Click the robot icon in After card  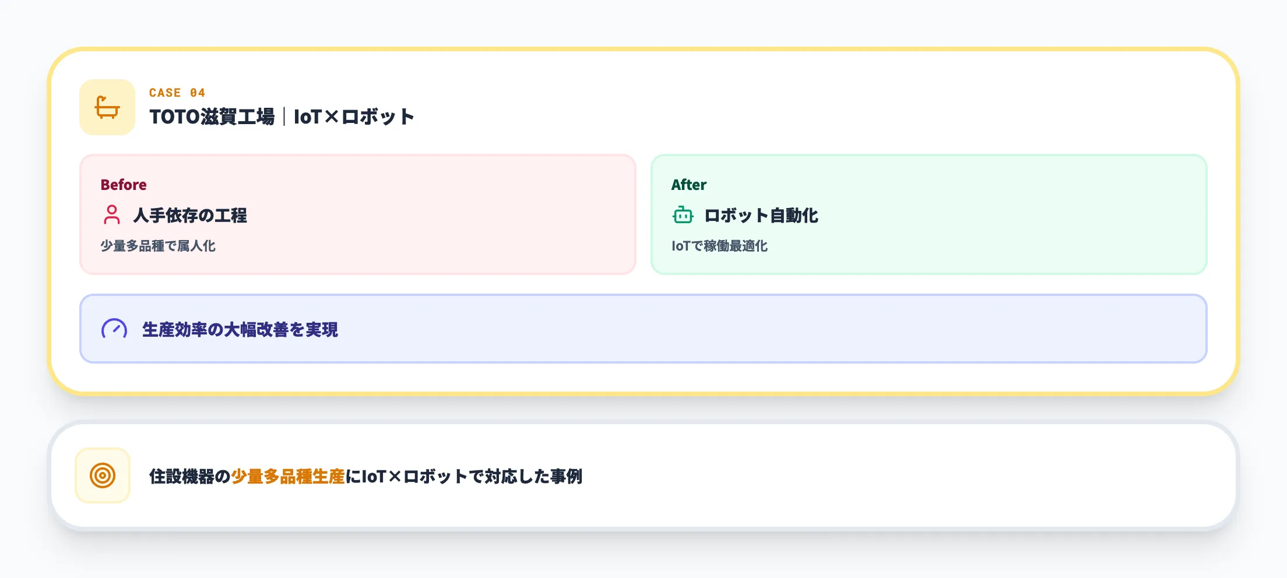(683, 215)
